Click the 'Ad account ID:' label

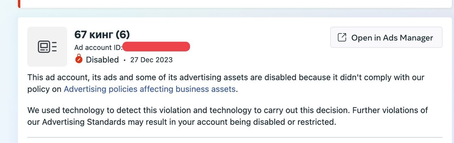98,47
